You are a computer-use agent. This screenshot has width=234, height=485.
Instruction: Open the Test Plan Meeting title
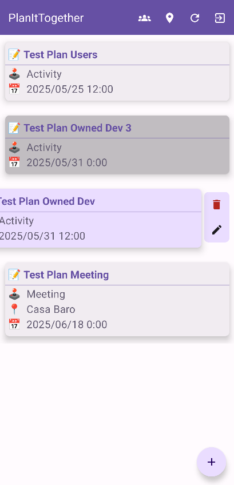pyautogui.click(x=66, y=275)
